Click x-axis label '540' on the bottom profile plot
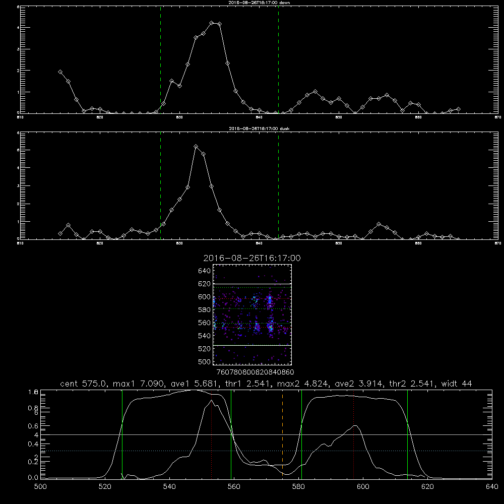The height and width of the screenshot is (504, 504). pyautogui.click(x=169, y=487)
